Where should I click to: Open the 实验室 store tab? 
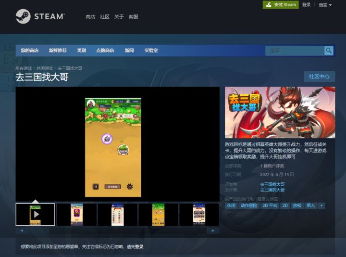click(151, 51)
